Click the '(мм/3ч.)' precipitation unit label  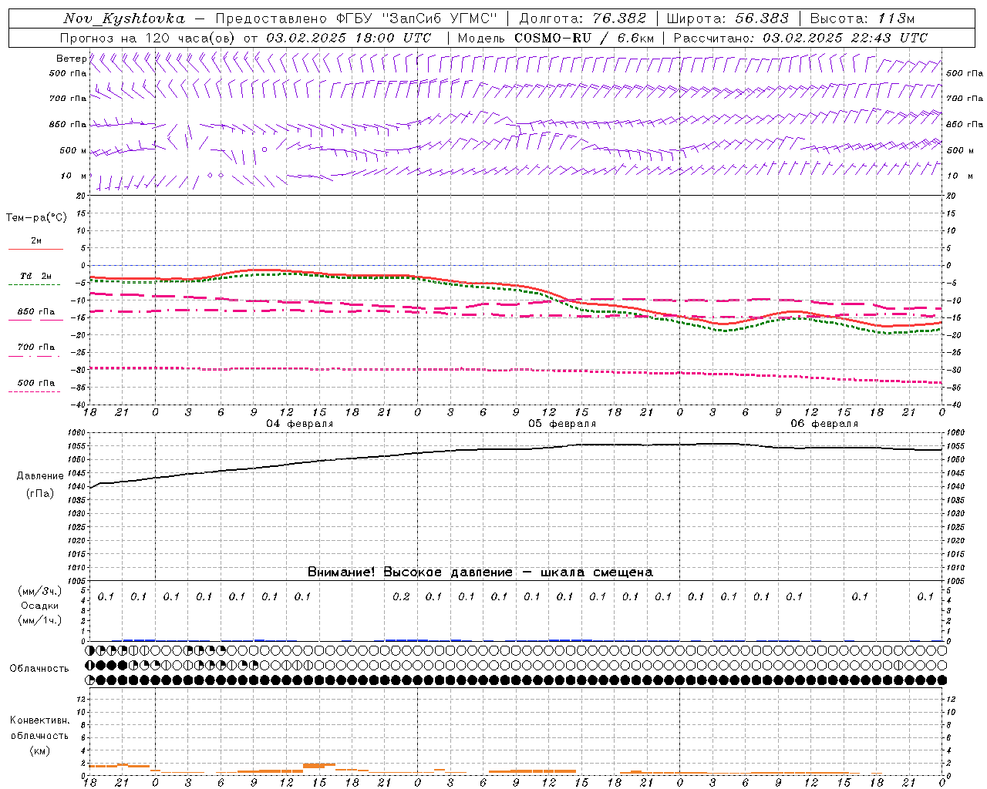point(39,591)
